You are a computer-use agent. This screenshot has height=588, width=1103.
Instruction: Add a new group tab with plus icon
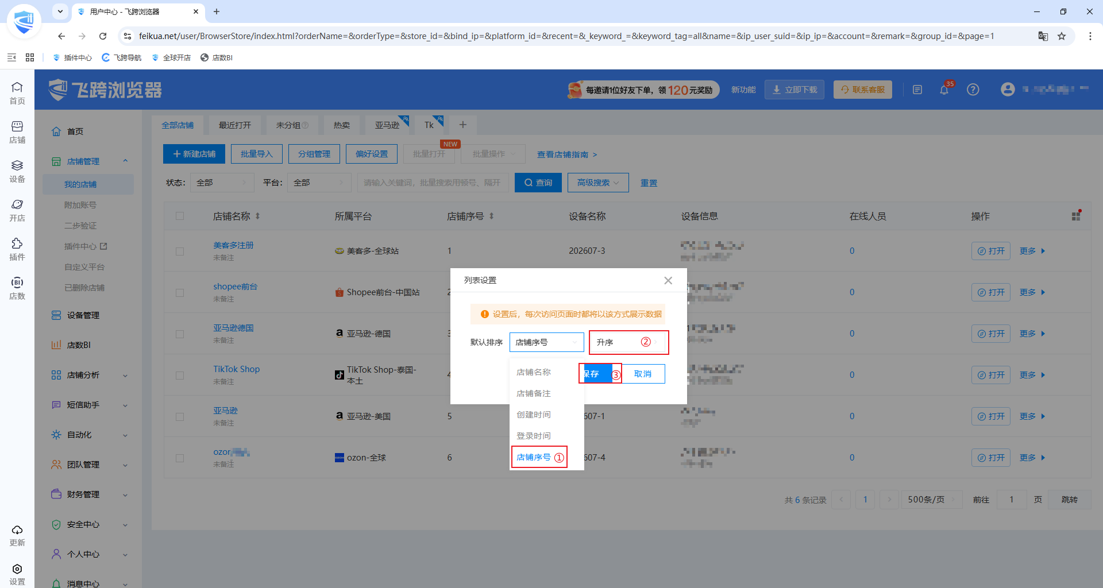(x=463, y=125)
